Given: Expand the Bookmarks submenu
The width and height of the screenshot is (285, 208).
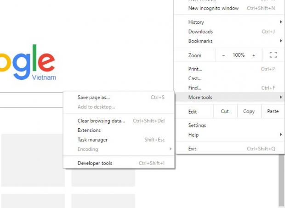Looking at the screenshot, I should 230,41.
